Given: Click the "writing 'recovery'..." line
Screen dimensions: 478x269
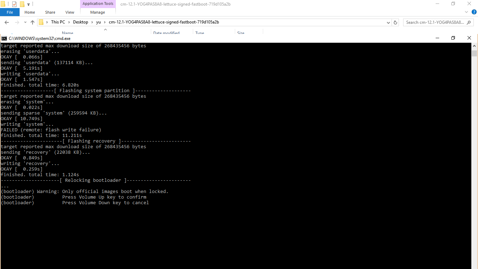Looking at the screenshot, I should click(30, 164).
